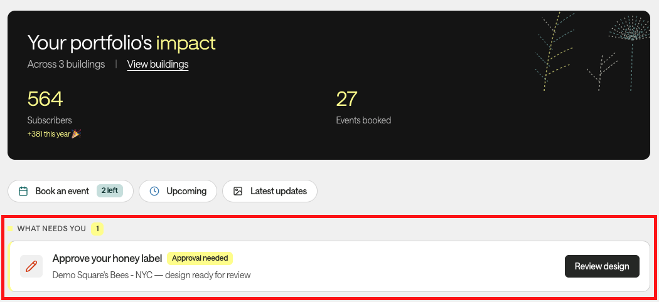Screen dimensions: 659x302
Task: Click the 564 subscribers count
Action: (x=45, y=99)
